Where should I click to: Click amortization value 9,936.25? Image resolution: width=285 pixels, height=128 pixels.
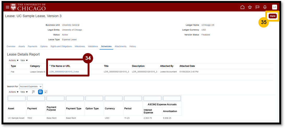click(167, 118)
